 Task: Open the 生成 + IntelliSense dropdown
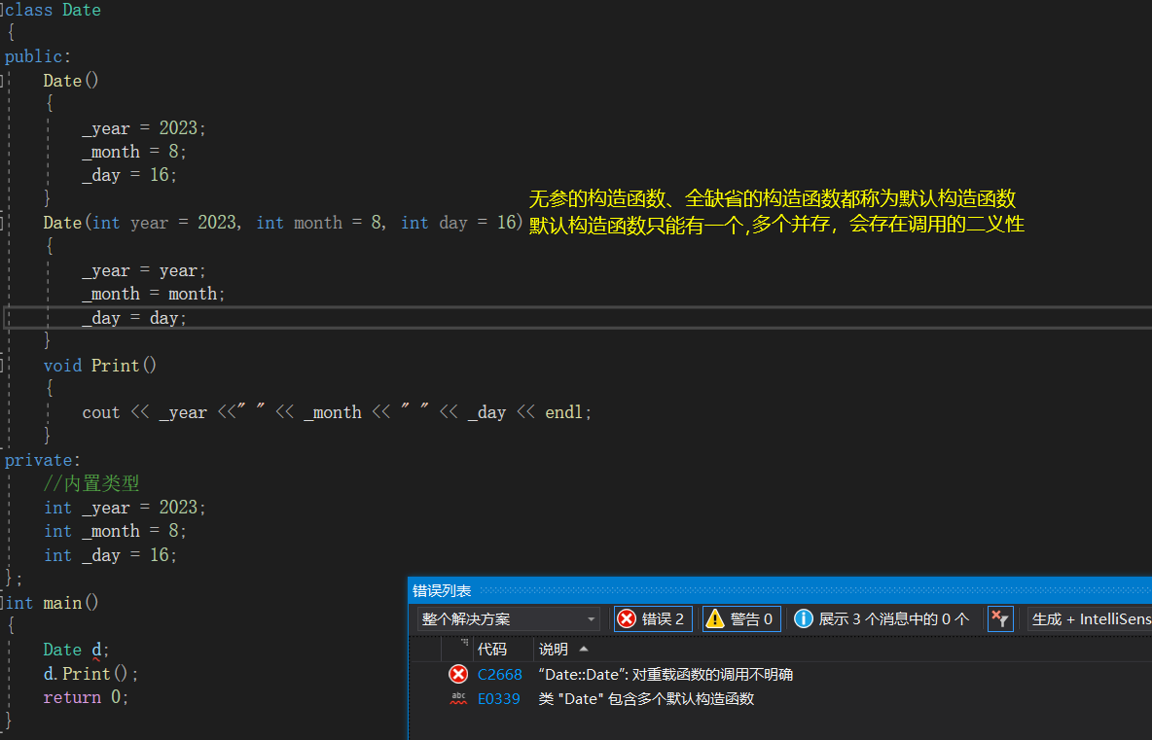click(x=1091, y=618)
